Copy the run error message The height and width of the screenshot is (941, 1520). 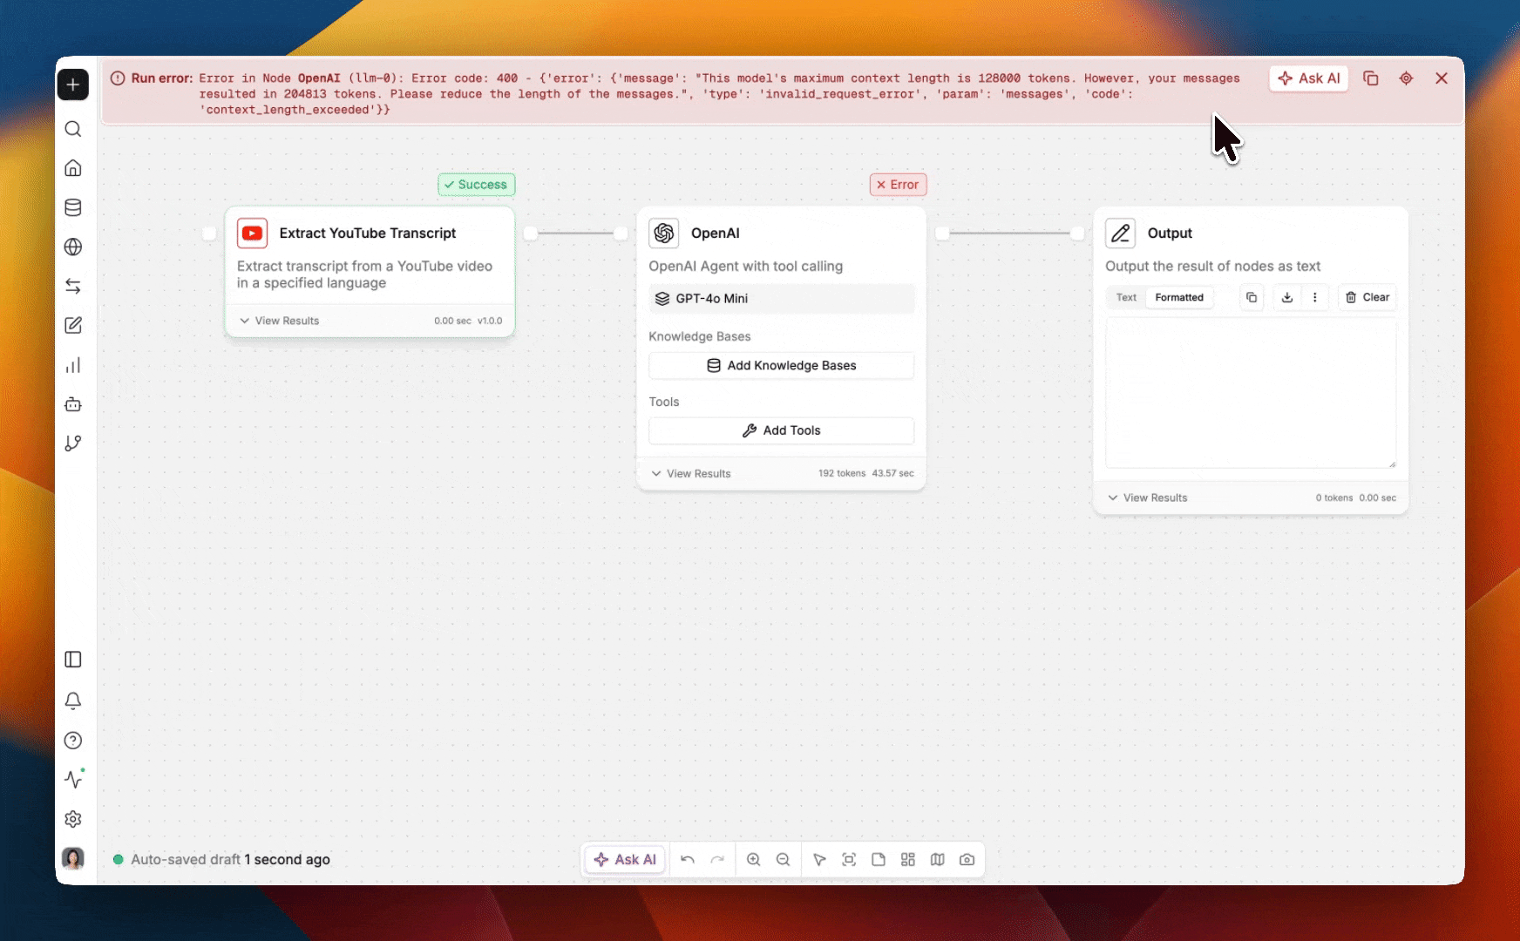[1370, 78]
